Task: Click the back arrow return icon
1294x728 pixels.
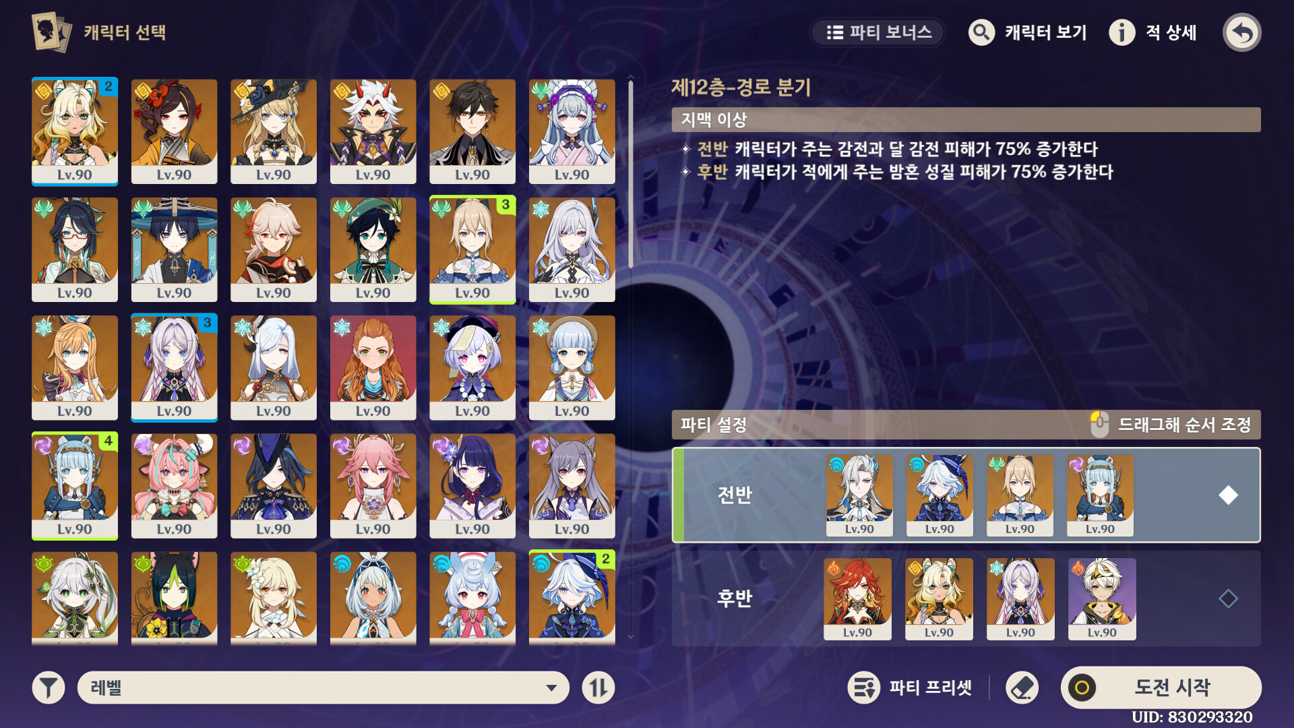Action: [1242, 32]
